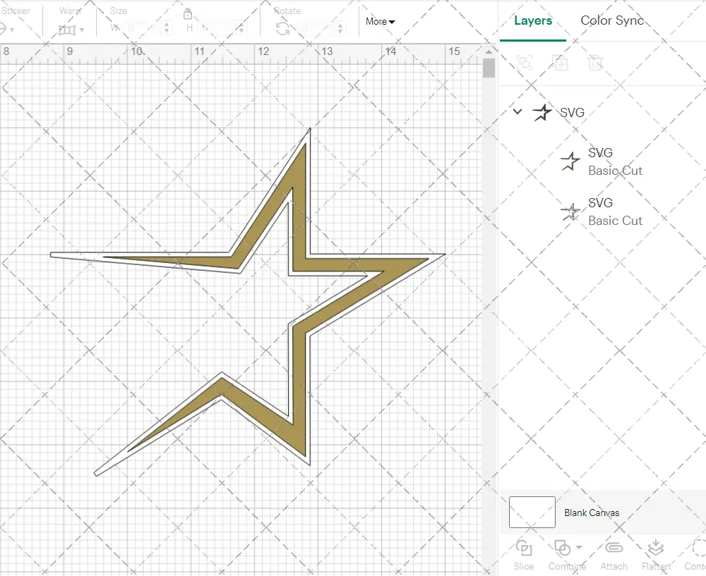This screenshot has width=706, height=576.
Task: Select the Blank Canvas label
Action: coord(592,513)
